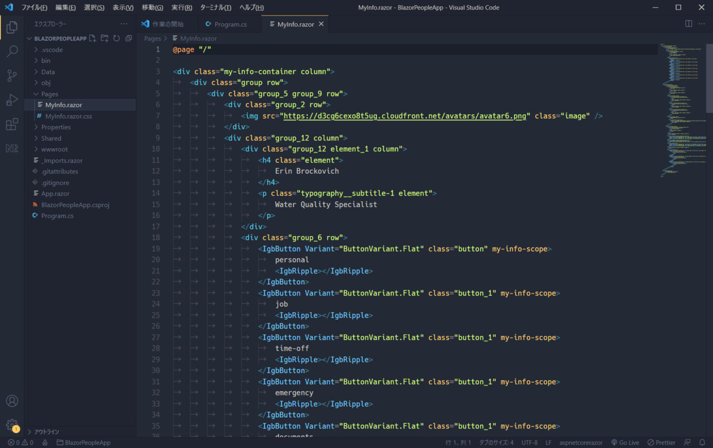Click the New File icon in explorer header
713x448 pixels.
point(93,39)
